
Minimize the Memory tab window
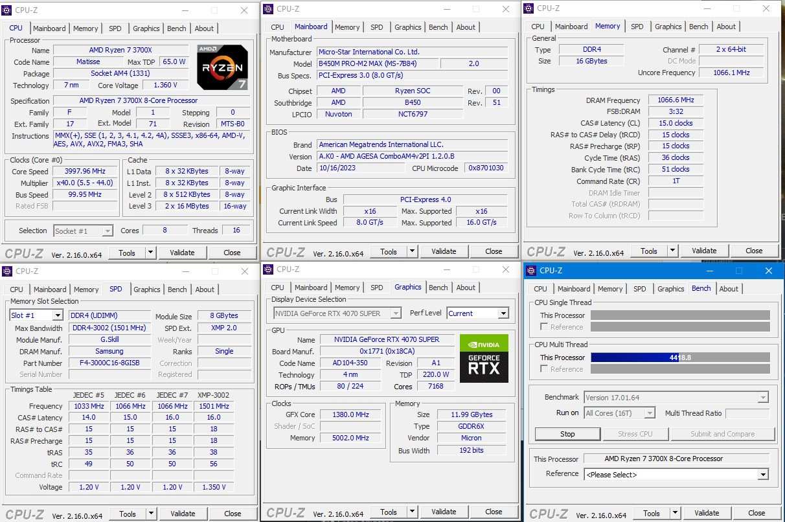point(706,8)
